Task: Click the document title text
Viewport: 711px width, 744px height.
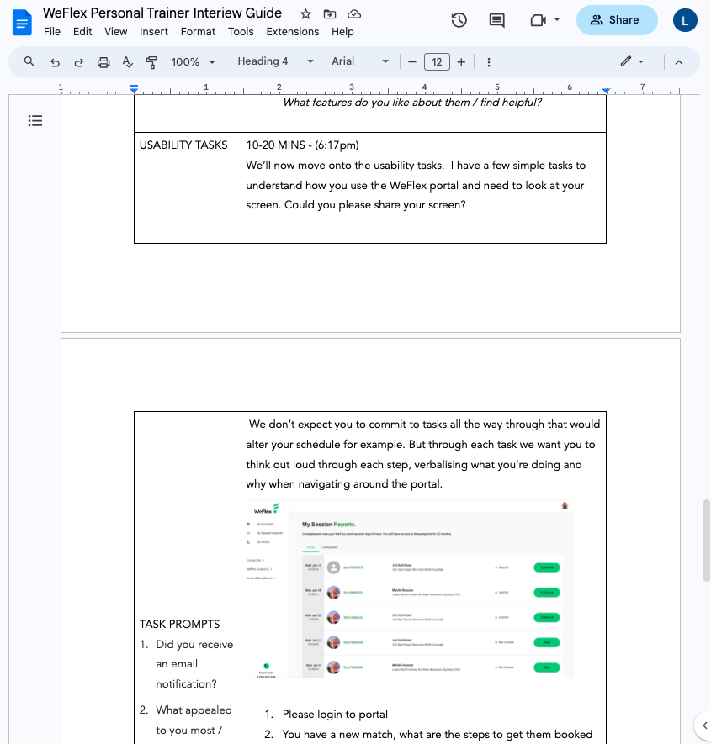Action: click(x=162, y=13)
